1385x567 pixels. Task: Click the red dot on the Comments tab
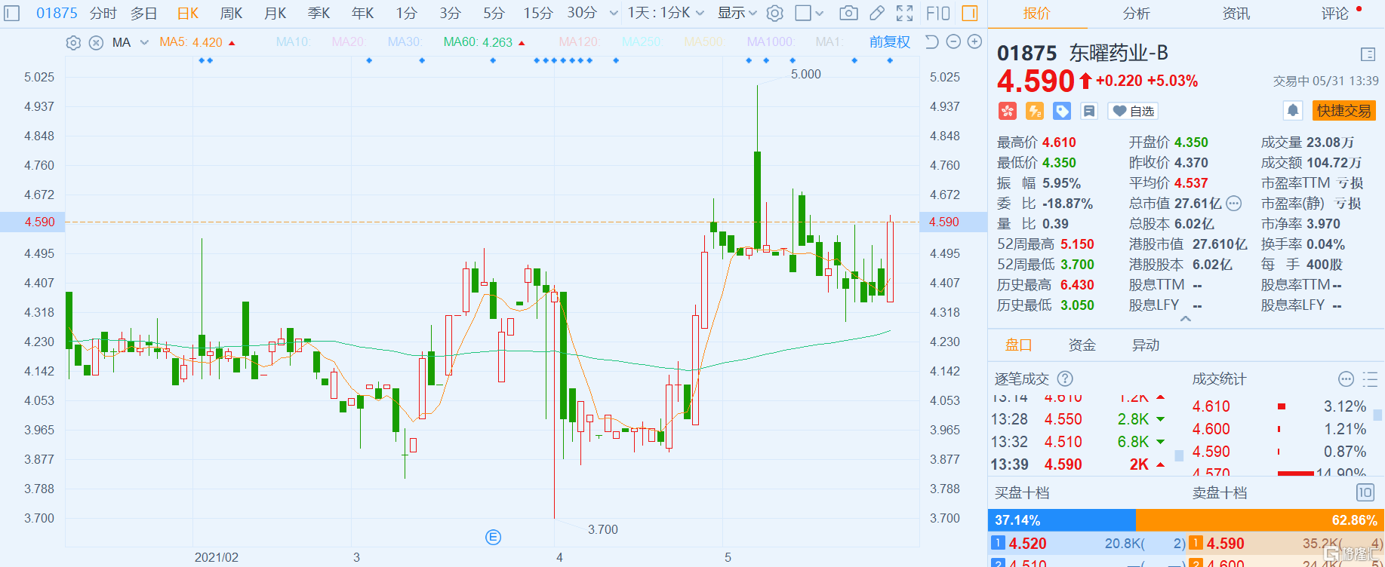1359,9
